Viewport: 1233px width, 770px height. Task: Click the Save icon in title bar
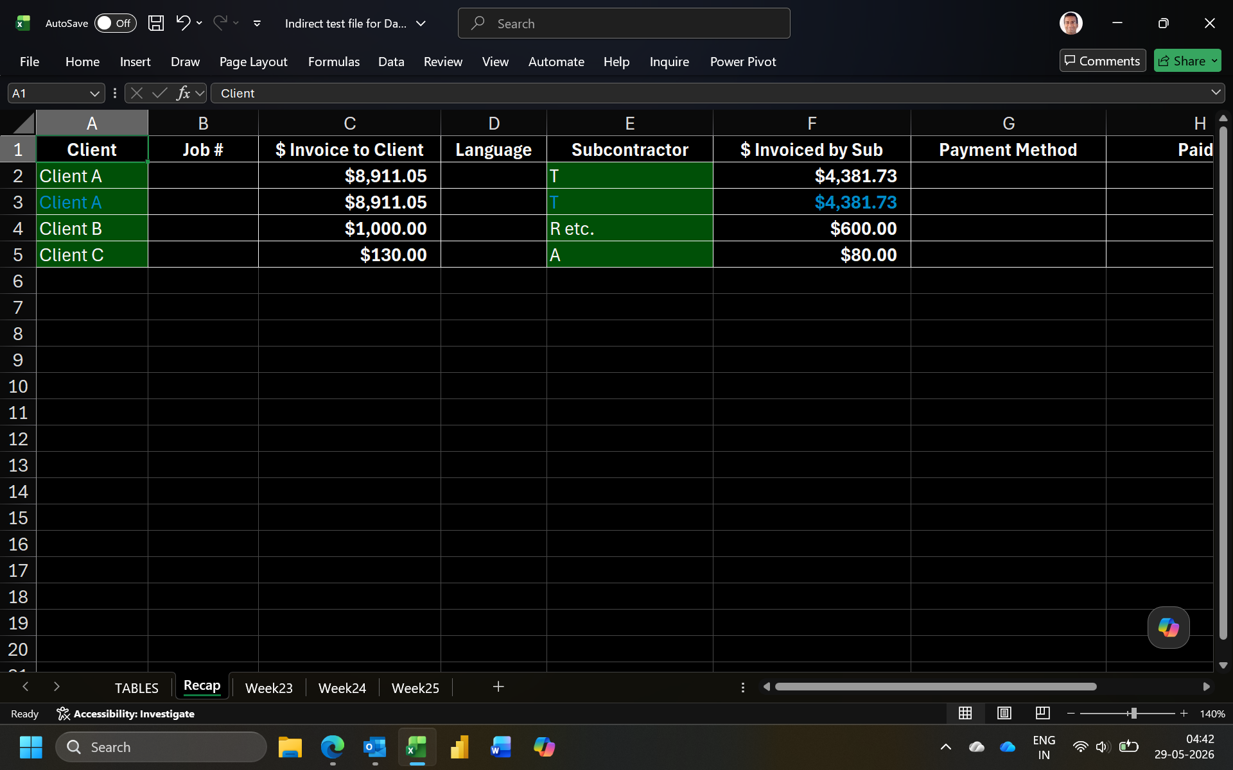tap(155, 24)
